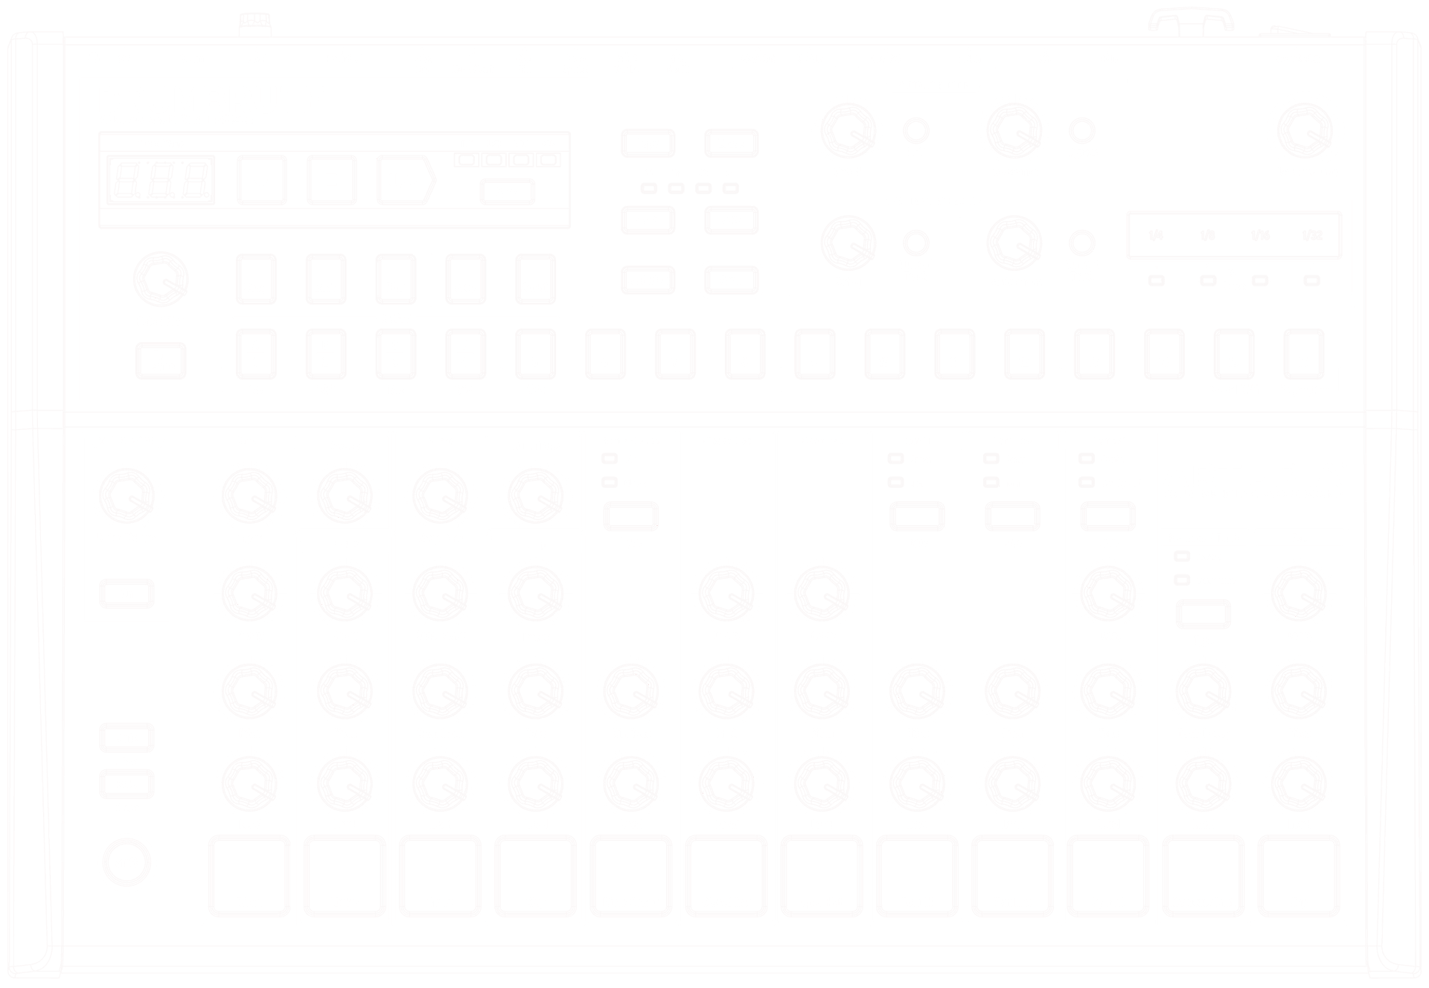This screenshot has height=988, width=1429.
Task: Select the square button adjacent to the numeric display
Action: click(262, 180)
